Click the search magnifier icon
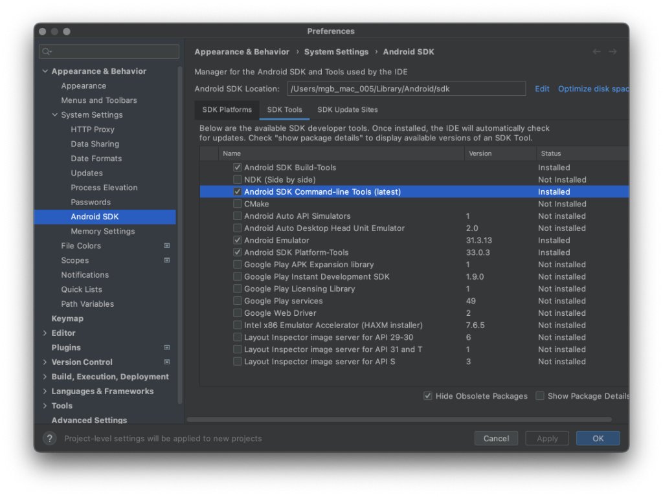The height and width of the screenshot is (497, 663). coord(47,52)
